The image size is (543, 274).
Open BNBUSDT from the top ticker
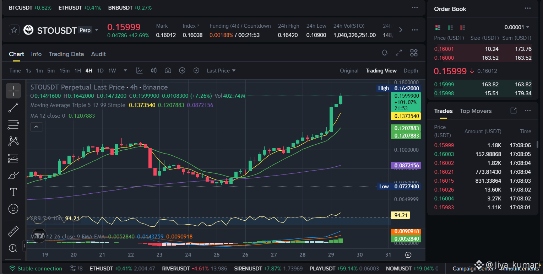130,7
